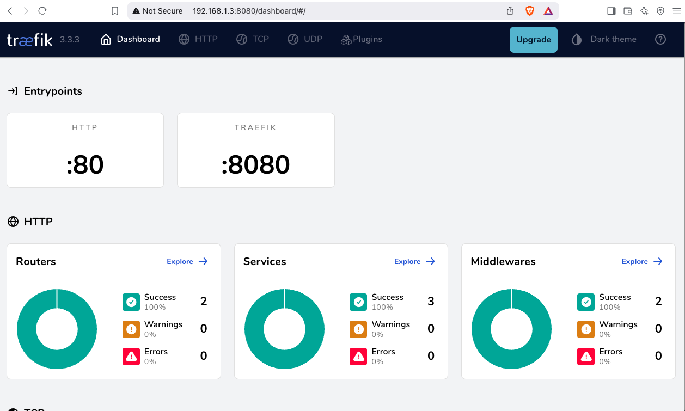685x411 pixels.
Task: Click the Traefik logo
Action: pyautogui.click(x=29, y=39)
